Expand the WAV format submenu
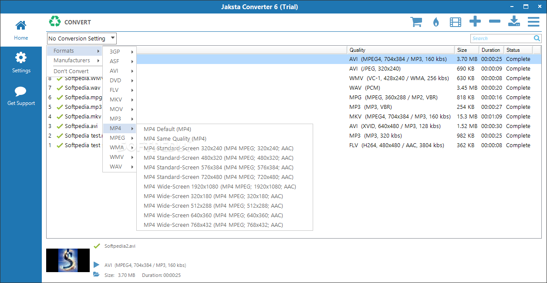Viewport: 547px width, 283px height. coord(119,167)
